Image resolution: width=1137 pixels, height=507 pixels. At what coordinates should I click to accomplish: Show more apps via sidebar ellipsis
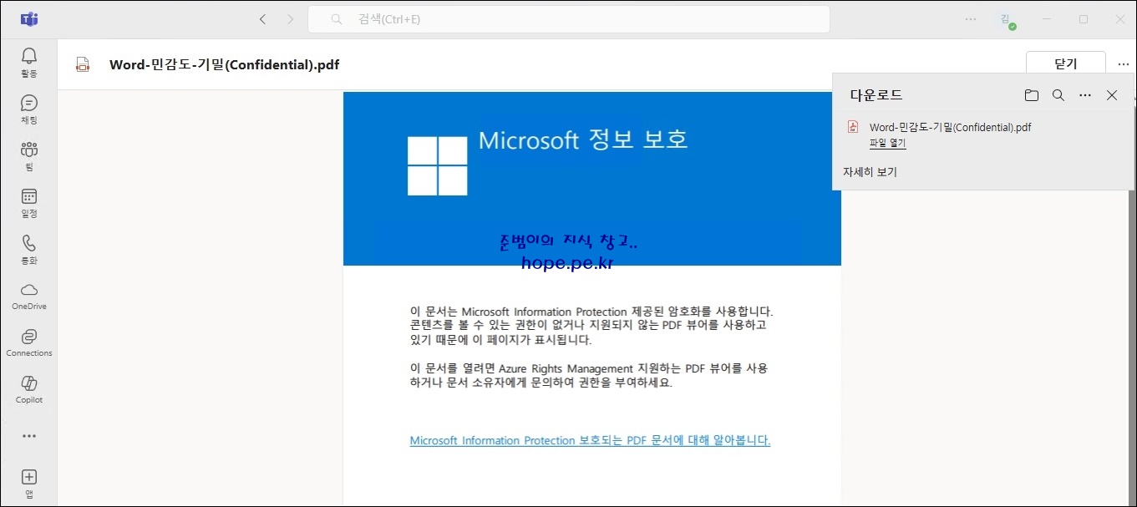click(x=29, y=436)
